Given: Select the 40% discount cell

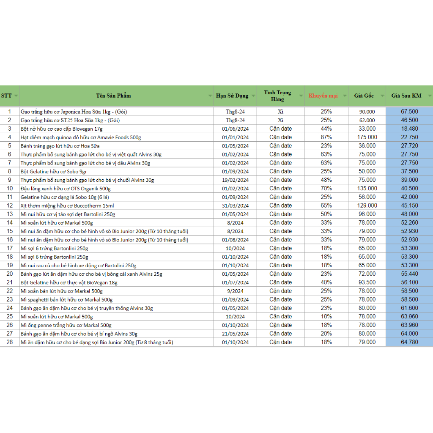Looking at the screenshot, I should point(326,282).
